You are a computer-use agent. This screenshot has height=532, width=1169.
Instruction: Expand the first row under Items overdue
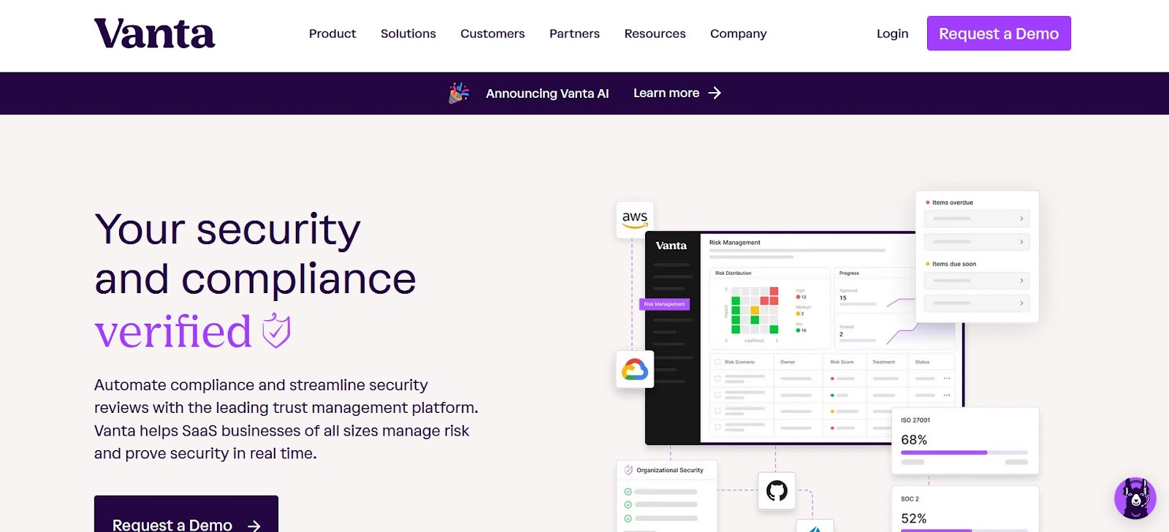[x=977, y=218]
